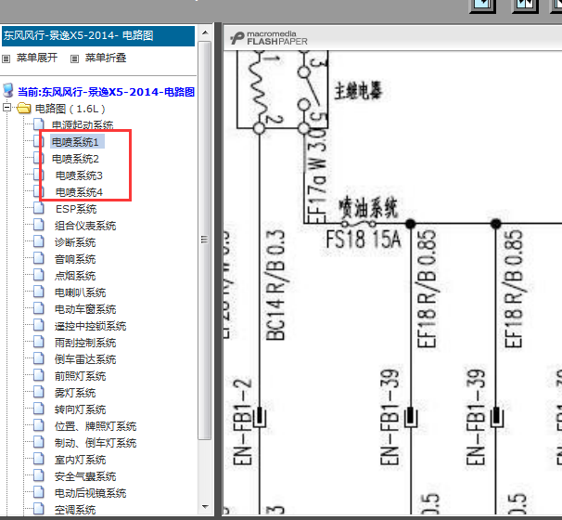Click the page icon beside 点烟系统

(x=39, y=275)
